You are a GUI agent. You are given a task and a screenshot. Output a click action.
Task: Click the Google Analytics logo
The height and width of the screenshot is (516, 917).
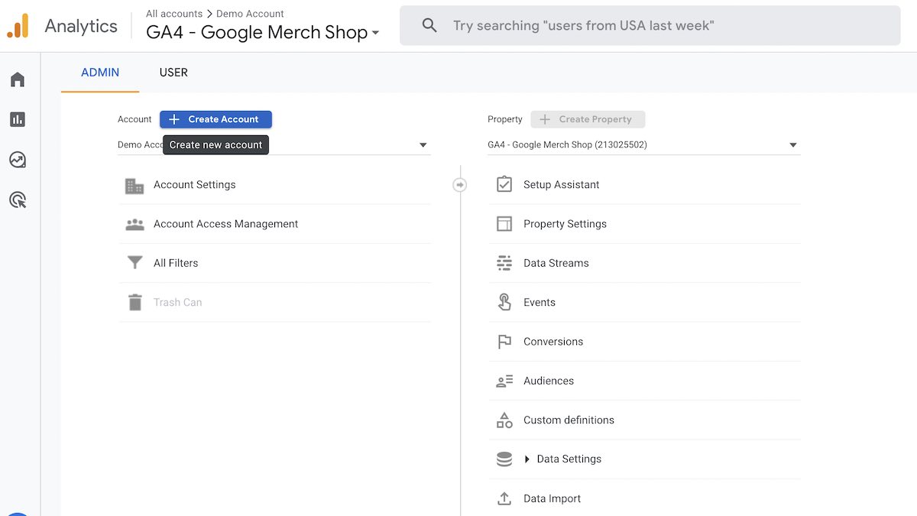(18, 26)
